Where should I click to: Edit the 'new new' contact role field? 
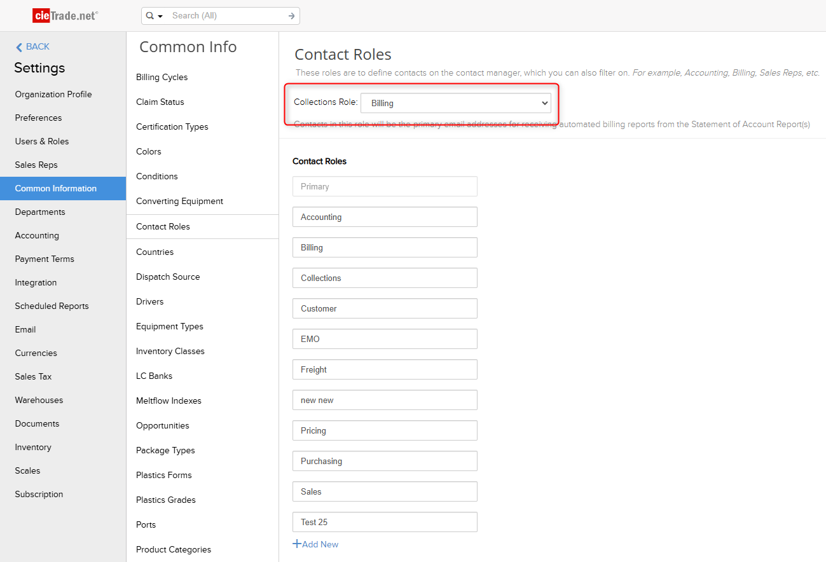pyautogui.click(x=385, y=400)
